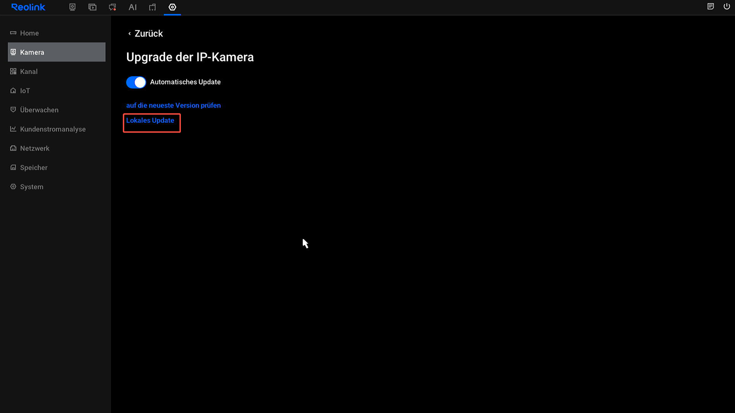Click the Lokales Update link
735x413 pixels.
pyautogui.click(x=150, y=120)
